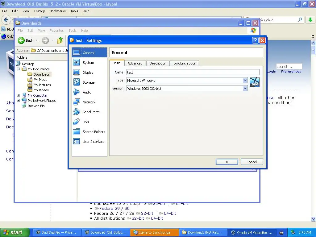Open the System settings category
This screenshot has height=237, width=316.
tap(89, 63)
